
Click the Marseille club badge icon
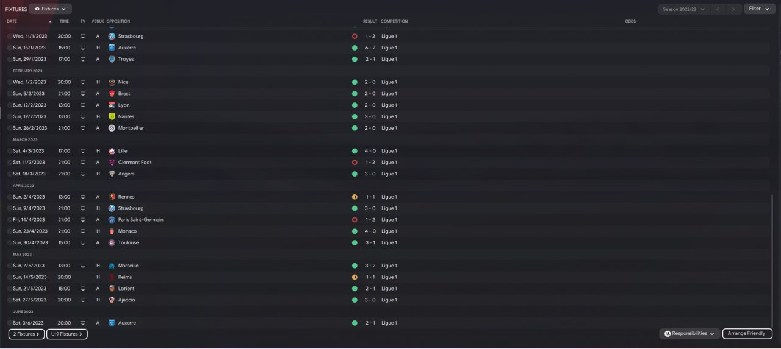coord(112,266)
